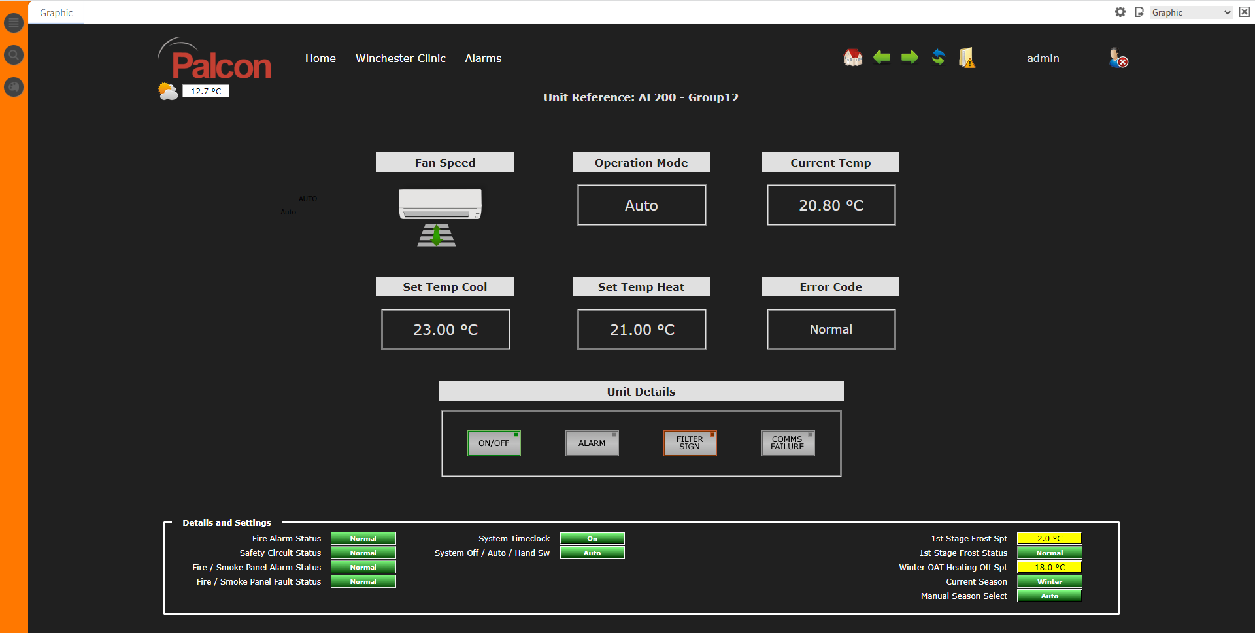1255x633 pixels.
Task: Open the folder with warning sign icon
Action: pos(967,58)
